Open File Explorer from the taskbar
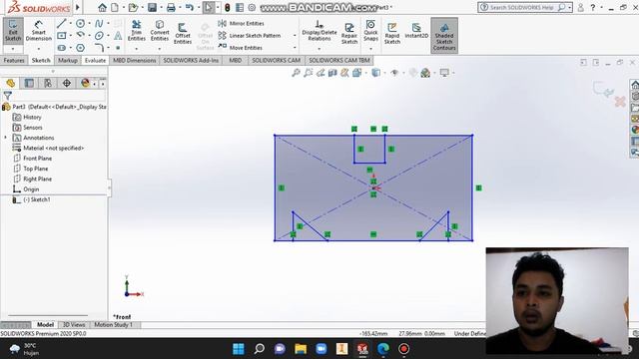Viewport: 639px width, 359px height. tap(301, 349)
